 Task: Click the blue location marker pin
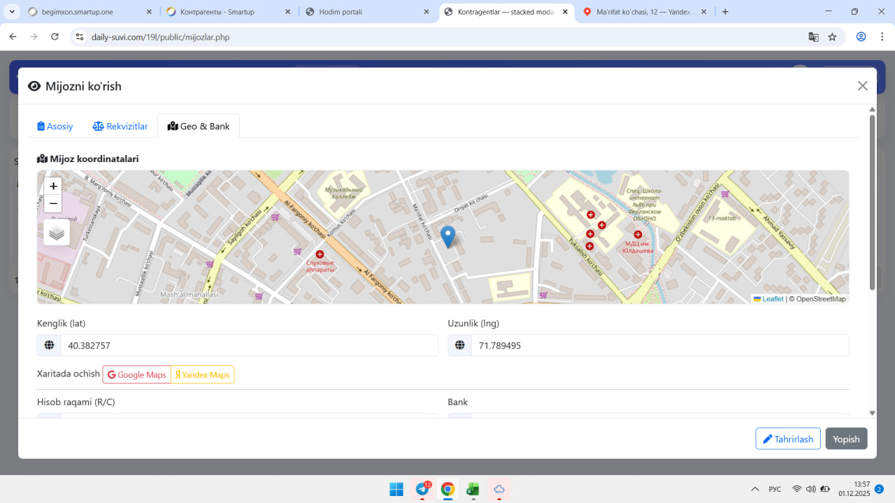click(x=448, y=236)
